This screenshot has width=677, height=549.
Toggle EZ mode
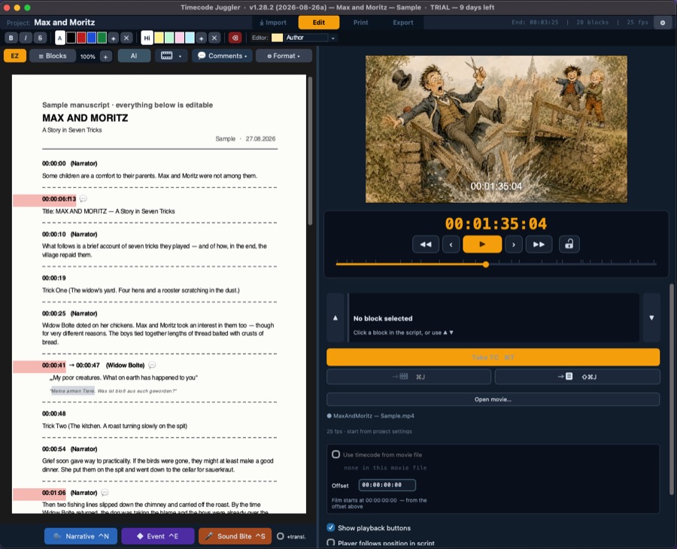(15, 56)
